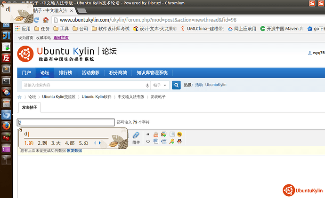Screen dimensions: 325x198
Task: Open Terminal from the dock
Action: 6,81
